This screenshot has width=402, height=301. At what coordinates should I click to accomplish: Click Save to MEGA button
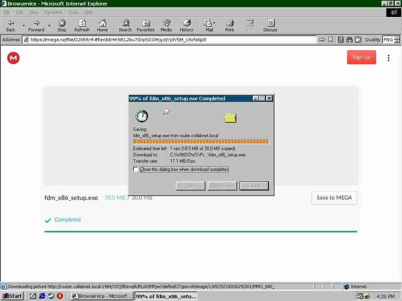click(334, 198)
